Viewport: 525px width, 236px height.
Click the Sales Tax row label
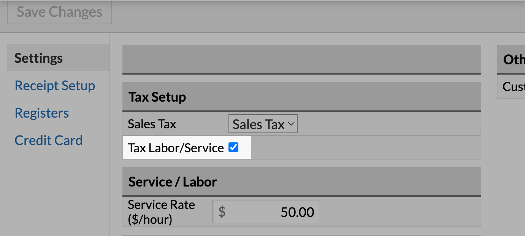tap(152, 124)
